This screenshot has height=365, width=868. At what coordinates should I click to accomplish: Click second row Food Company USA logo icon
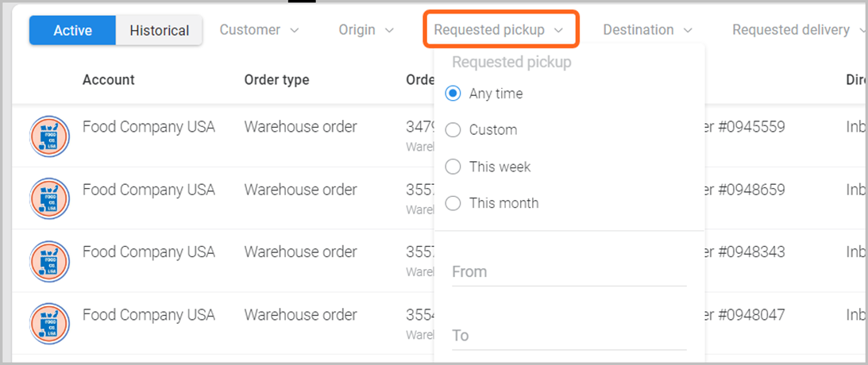click(50, 198)
